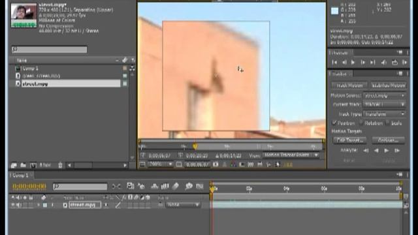The height and width of the screenshot is (235, 418).
Task: Click the project panel search field
Action: pyautogui.click(x=50, y=50)
